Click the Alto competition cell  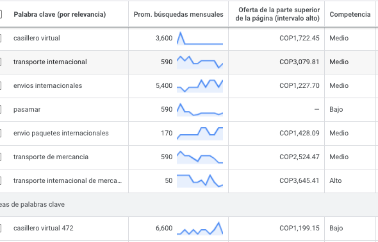336,180
